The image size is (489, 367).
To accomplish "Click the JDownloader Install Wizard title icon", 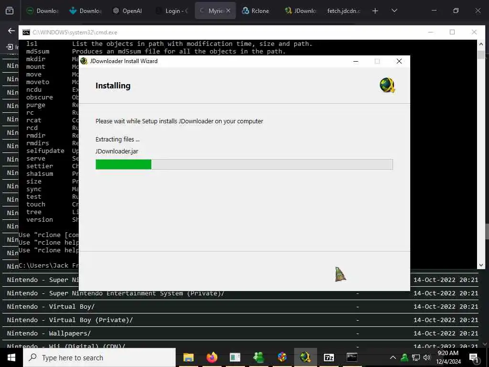I will [84, 61].
